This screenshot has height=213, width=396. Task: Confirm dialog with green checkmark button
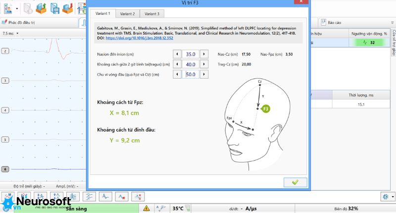click(295, 182)
